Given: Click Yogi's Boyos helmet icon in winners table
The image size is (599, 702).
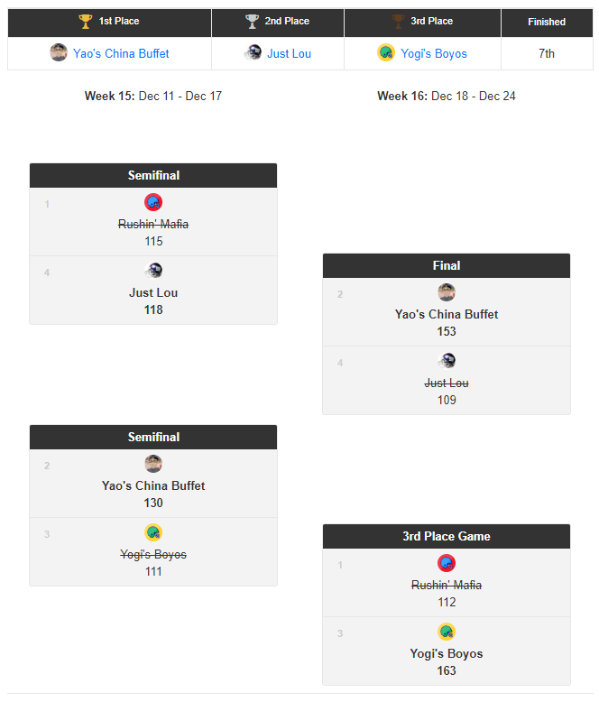Looking at the screenshot, I should pos(386,53).
